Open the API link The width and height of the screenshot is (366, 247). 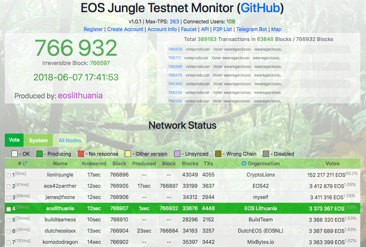click(x=205, y=29)
